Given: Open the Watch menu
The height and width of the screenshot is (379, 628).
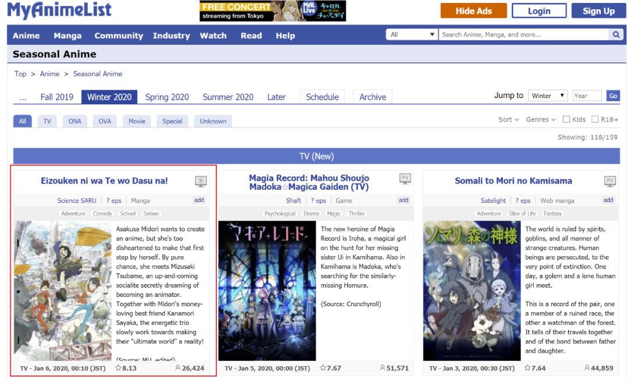Looking at the screenshot, I should pyautogui.click(x=213, y=36).
